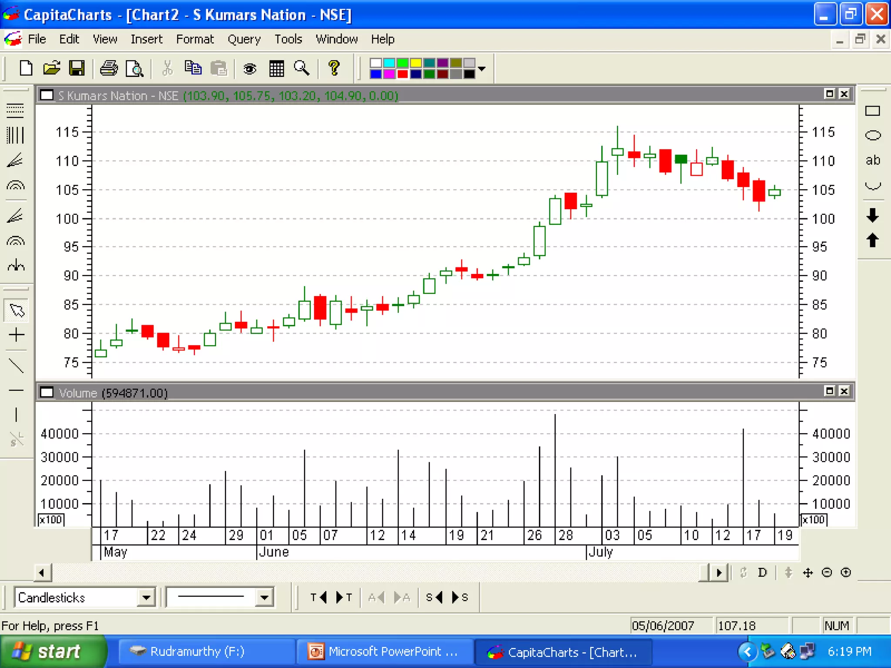This screenshot has height=668, width=891.
Task: Click the eye view icon in toolbar
Action: (250, 68)
